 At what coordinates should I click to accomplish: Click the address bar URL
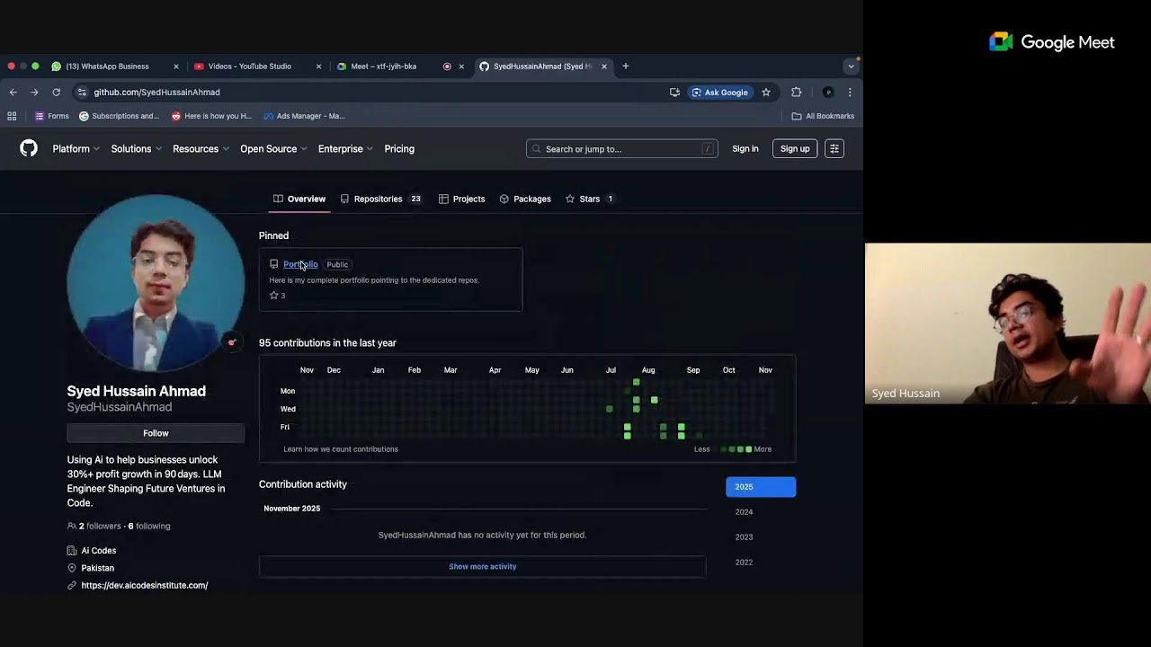pyautogui.click(x=156, y=92)
